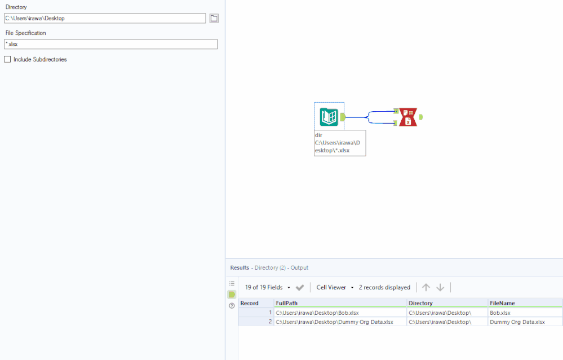
Task: Click the dir annotation box under Directory tool
Action: tap(340, 143)
